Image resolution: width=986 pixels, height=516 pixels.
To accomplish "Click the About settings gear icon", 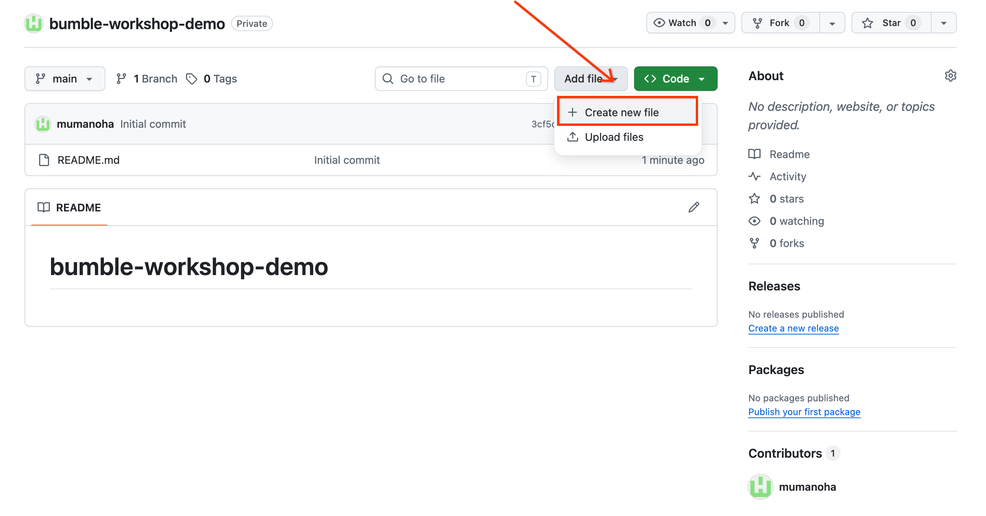I will click(x=950, y=76).
